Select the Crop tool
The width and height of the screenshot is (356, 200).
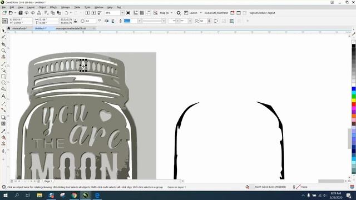tap(3, 44)
